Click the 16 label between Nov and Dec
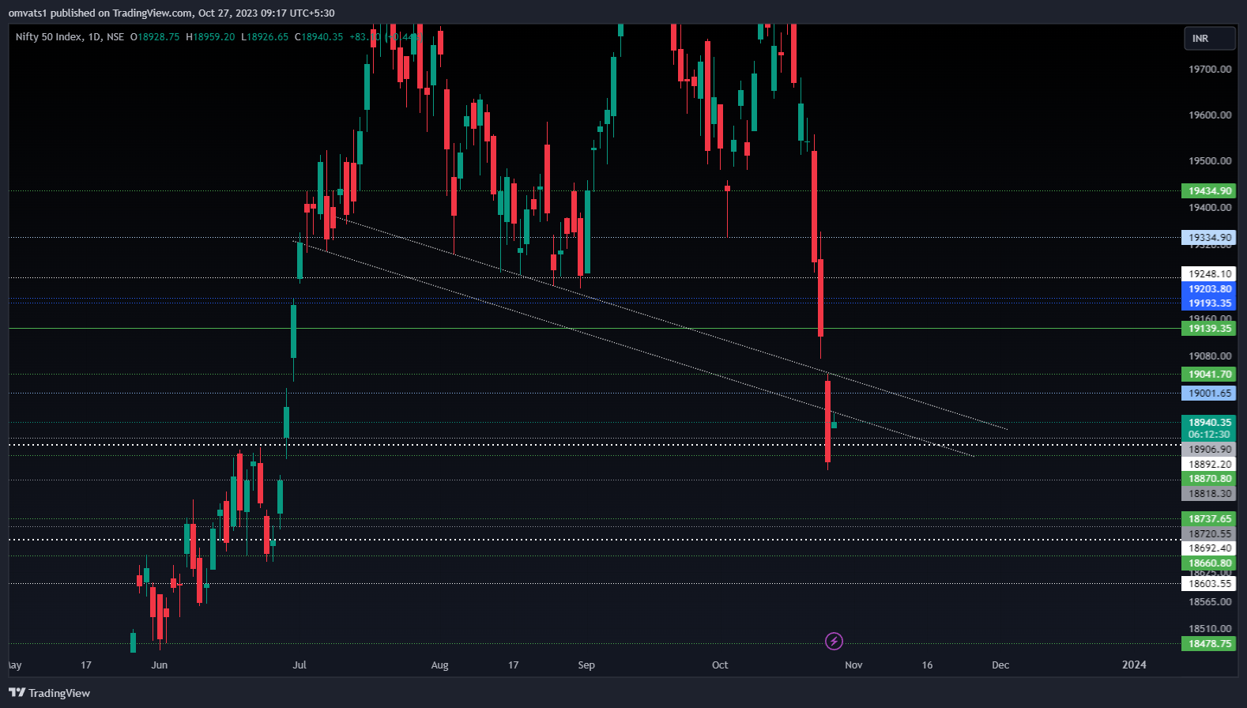Image resolution: width=1247 pixels, height=708 pixels. (927, 665)
